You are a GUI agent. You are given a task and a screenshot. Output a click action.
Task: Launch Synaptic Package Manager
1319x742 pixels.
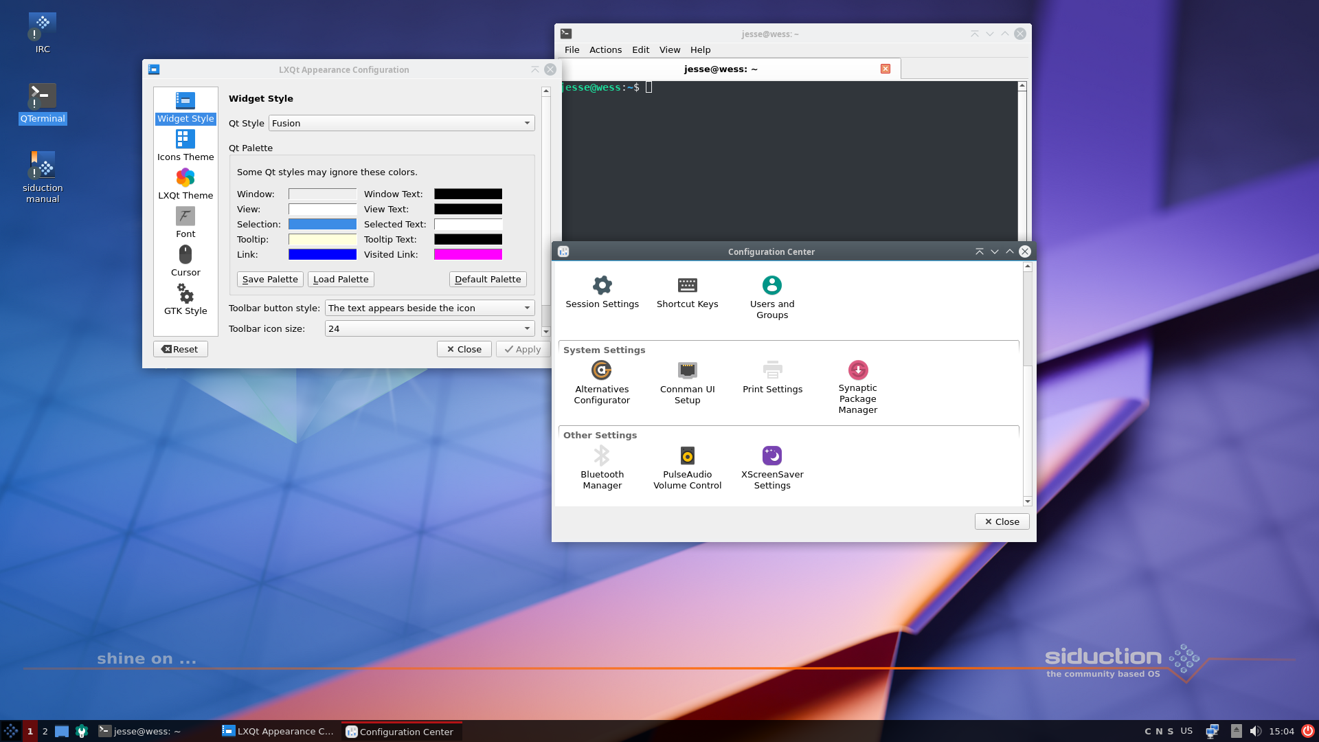tap(857, 387)
